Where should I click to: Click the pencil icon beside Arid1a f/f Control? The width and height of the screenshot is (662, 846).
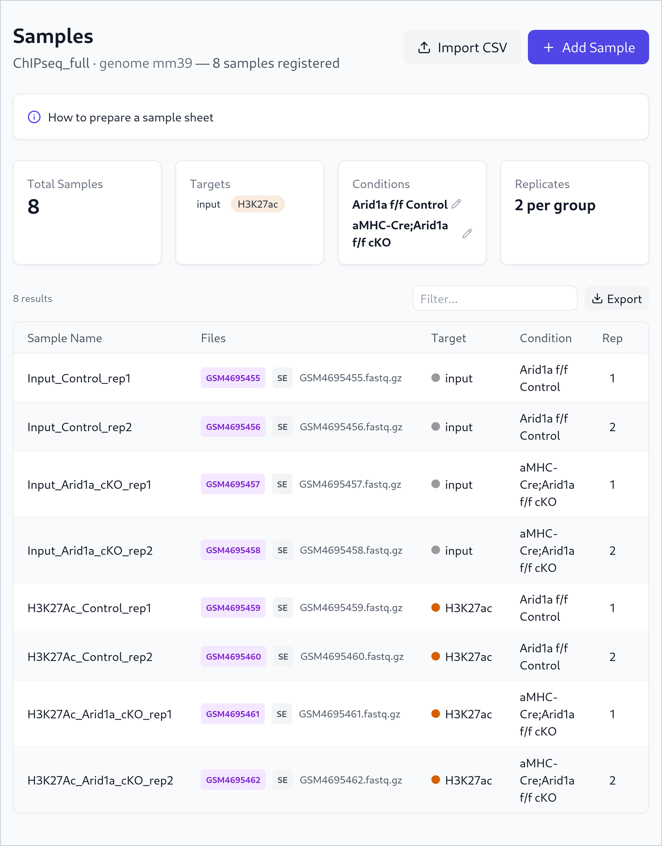point(457,204)
